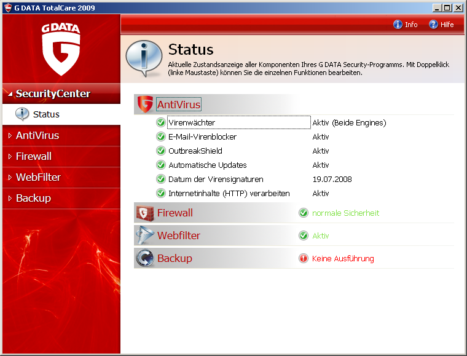Open Firewall sidebar section

[x=61, y=156]
